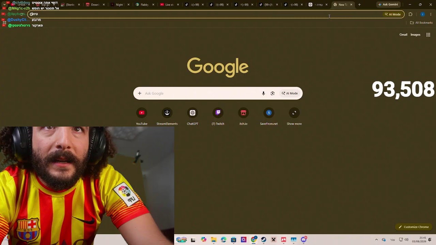Viewport: 436px width, 245px height.
Task: Open the Images link
Action: point(415,35)
